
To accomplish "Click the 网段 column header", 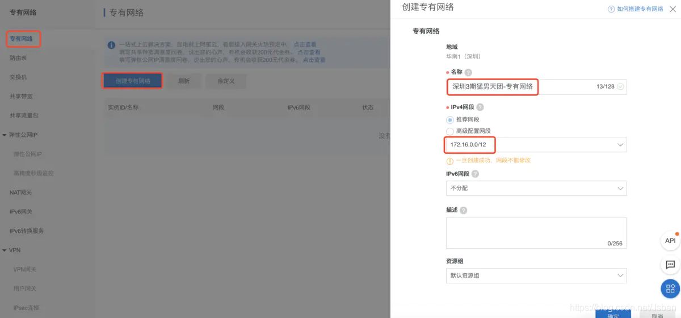I will [218, 107].
